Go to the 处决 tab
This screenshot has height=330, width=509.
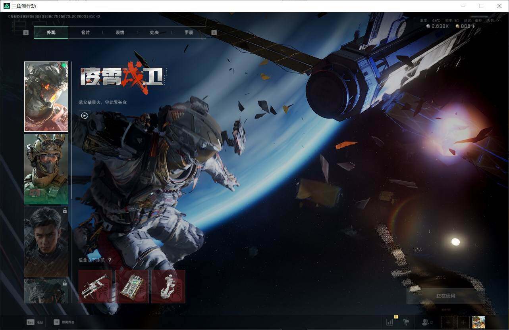pyautogui.click(x=154, y=33)
